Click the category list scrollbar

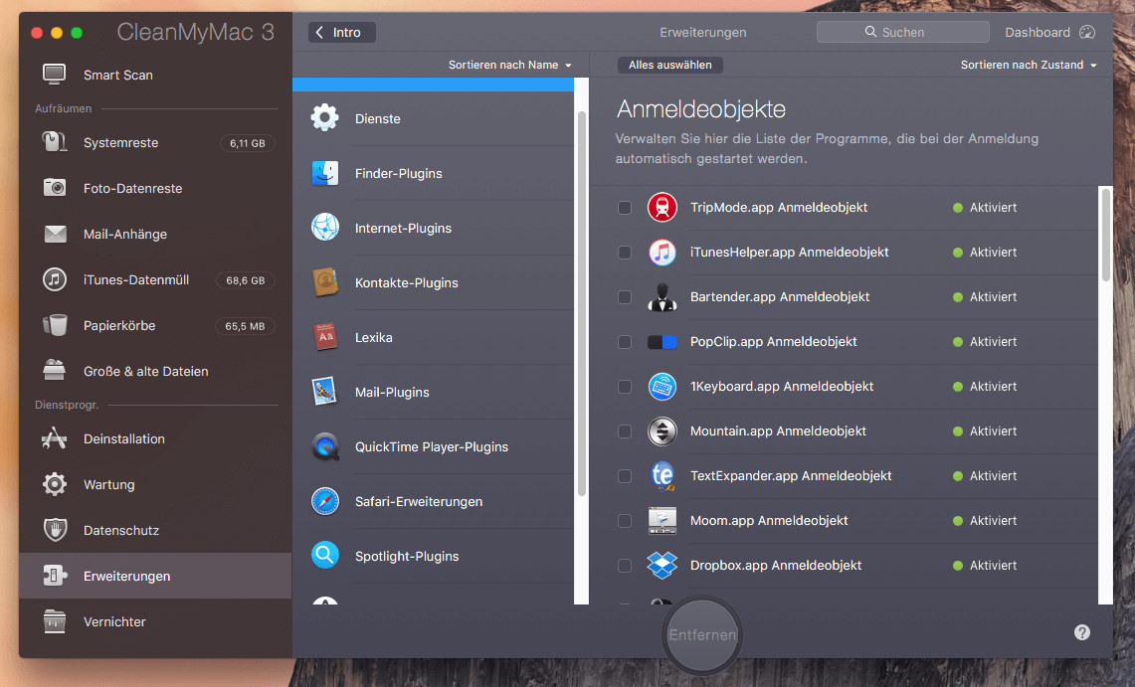click(x=581, y=303)
